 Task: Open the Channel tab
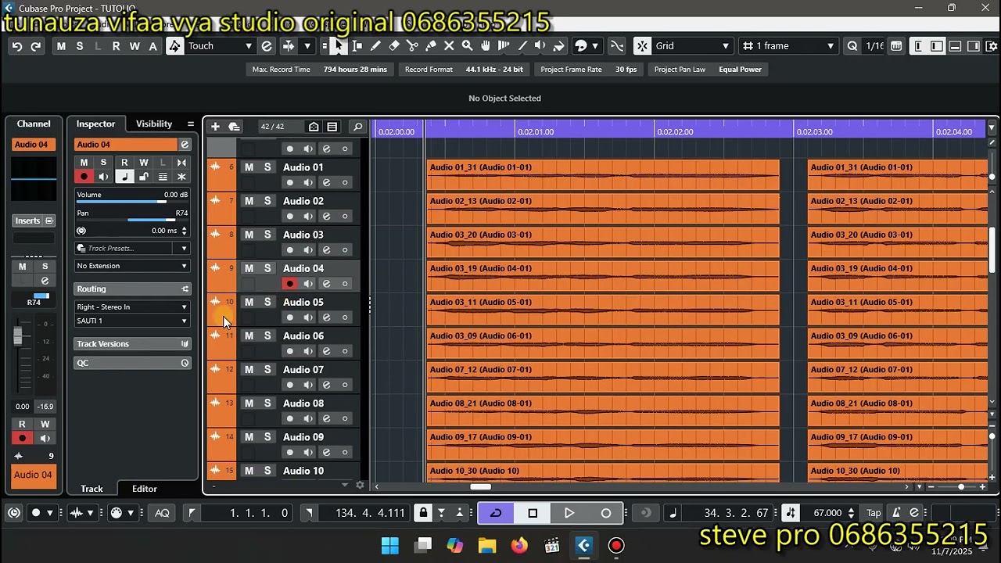34,124
